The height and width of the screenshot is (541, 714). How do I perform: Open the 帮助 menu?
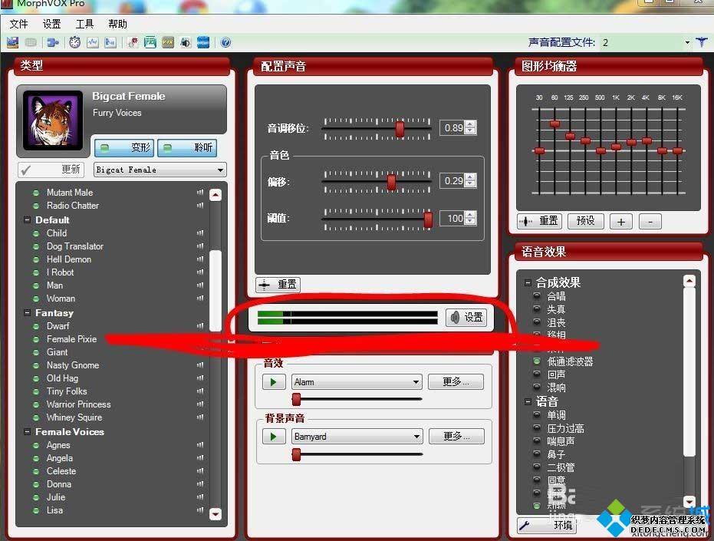pos(117,24)
